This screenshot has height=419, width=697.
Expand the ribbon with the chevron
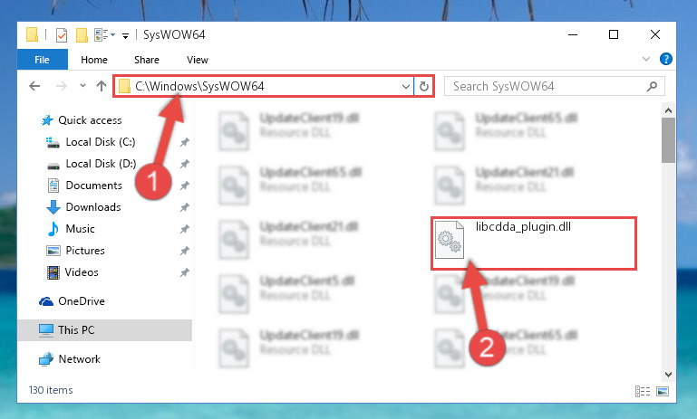pyautogui.click(x=646, y=59)
